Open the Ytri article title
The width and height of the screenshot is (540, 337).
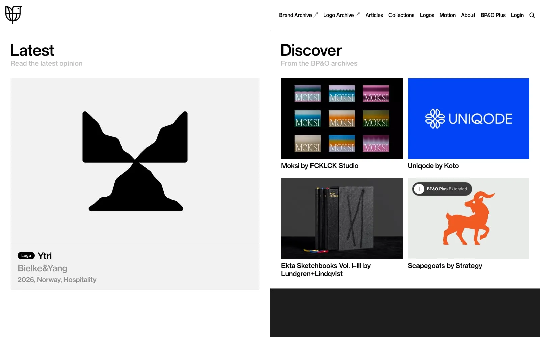45,256
